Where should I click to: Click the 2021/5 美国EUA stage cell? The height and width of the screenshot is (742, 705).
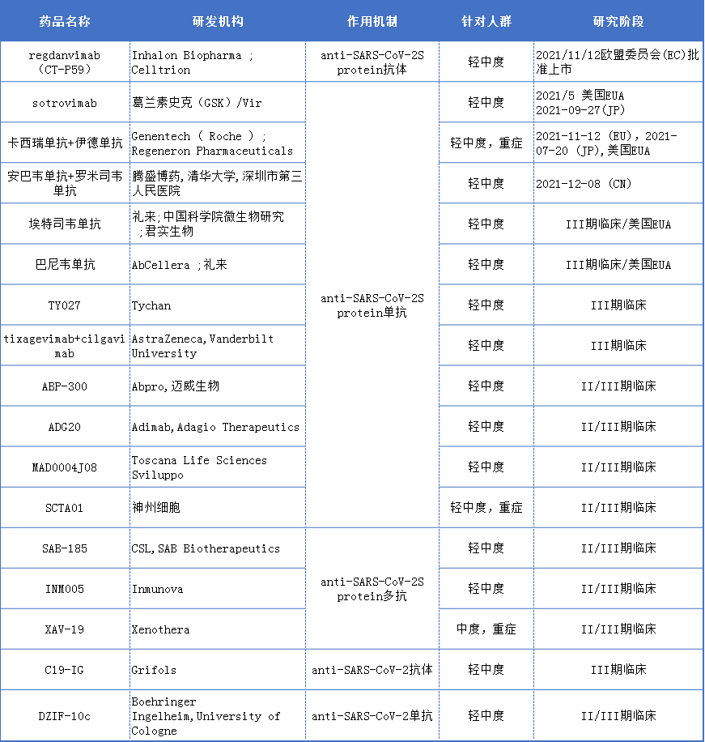618,103
